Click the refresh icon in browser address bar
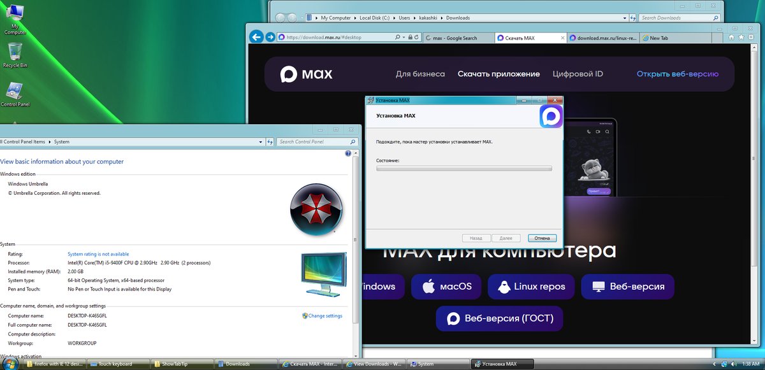765x370 pixels. point(417,38)
